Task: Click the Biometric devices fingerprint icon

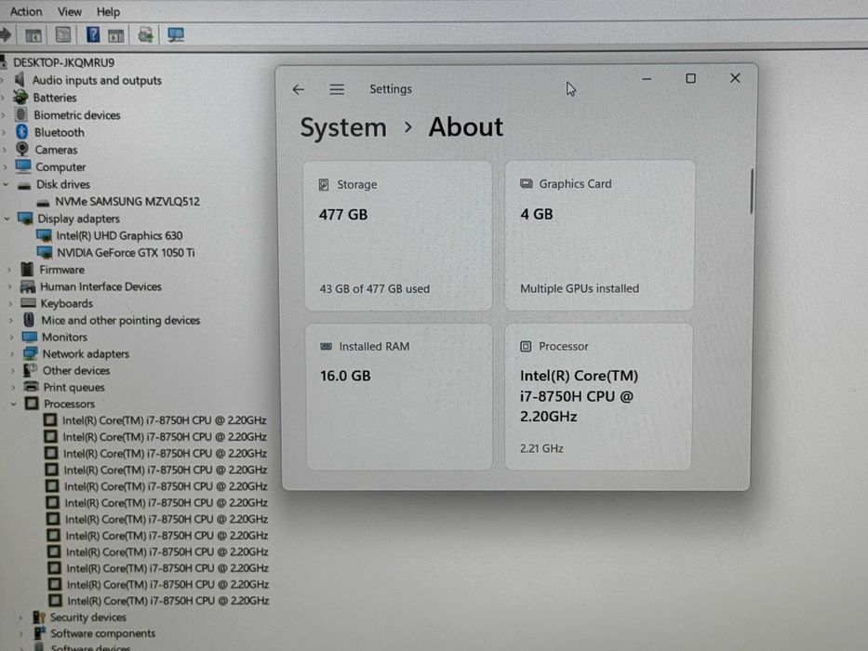Action: pos(21,114)
